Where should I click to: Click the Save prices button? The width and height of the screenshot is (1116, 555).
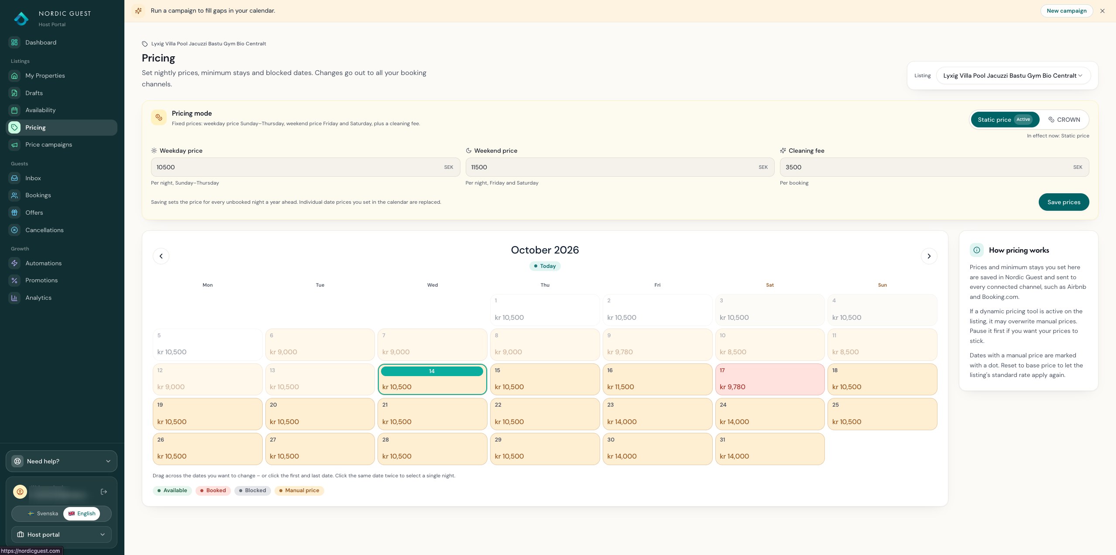pos(1064,202)
